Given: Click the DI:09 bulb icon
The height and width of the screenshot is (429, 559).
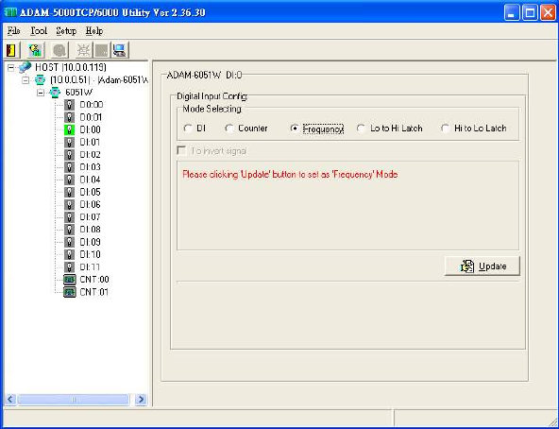Looking at the screenshot, I should pyautogui.click(x=69, y=242).
